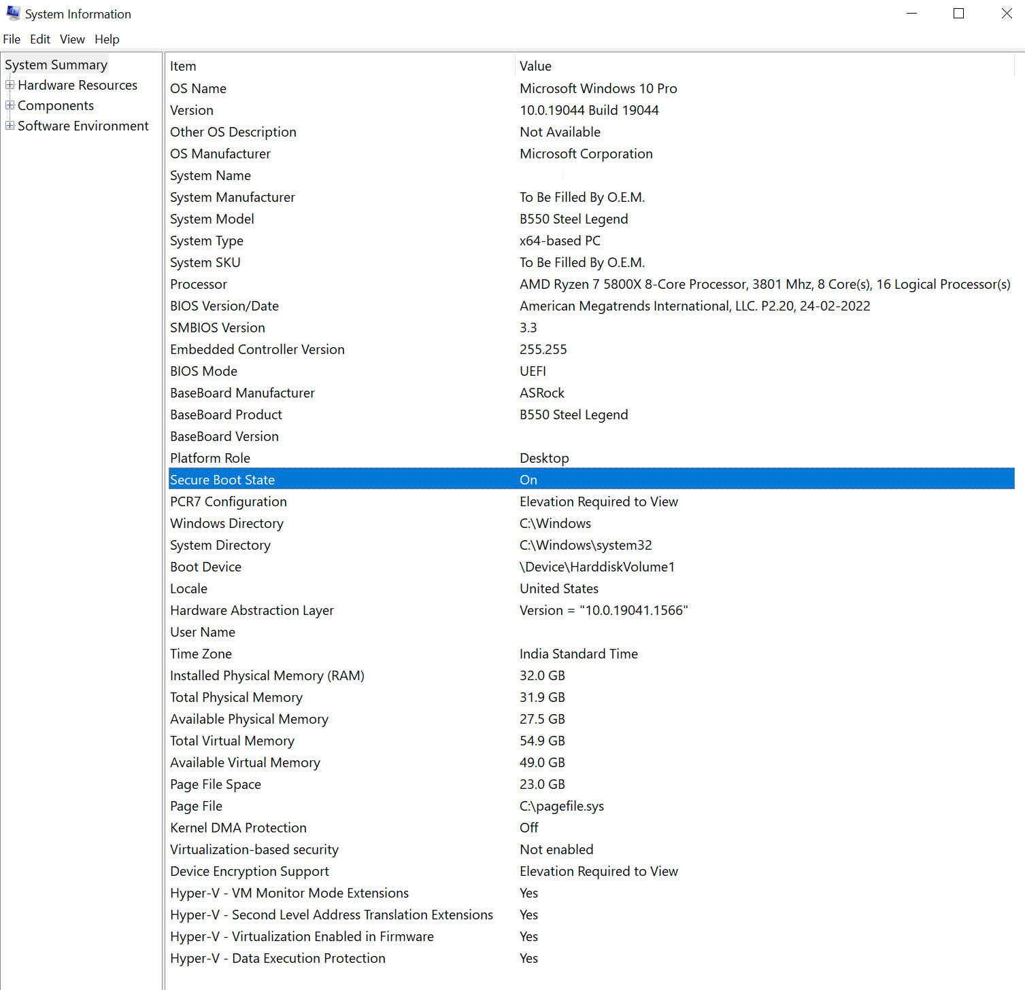Image resolution: width=1025 pixels, height=990 pixels.
Task: Open the Help menu
Action: (x=107, y=39)
